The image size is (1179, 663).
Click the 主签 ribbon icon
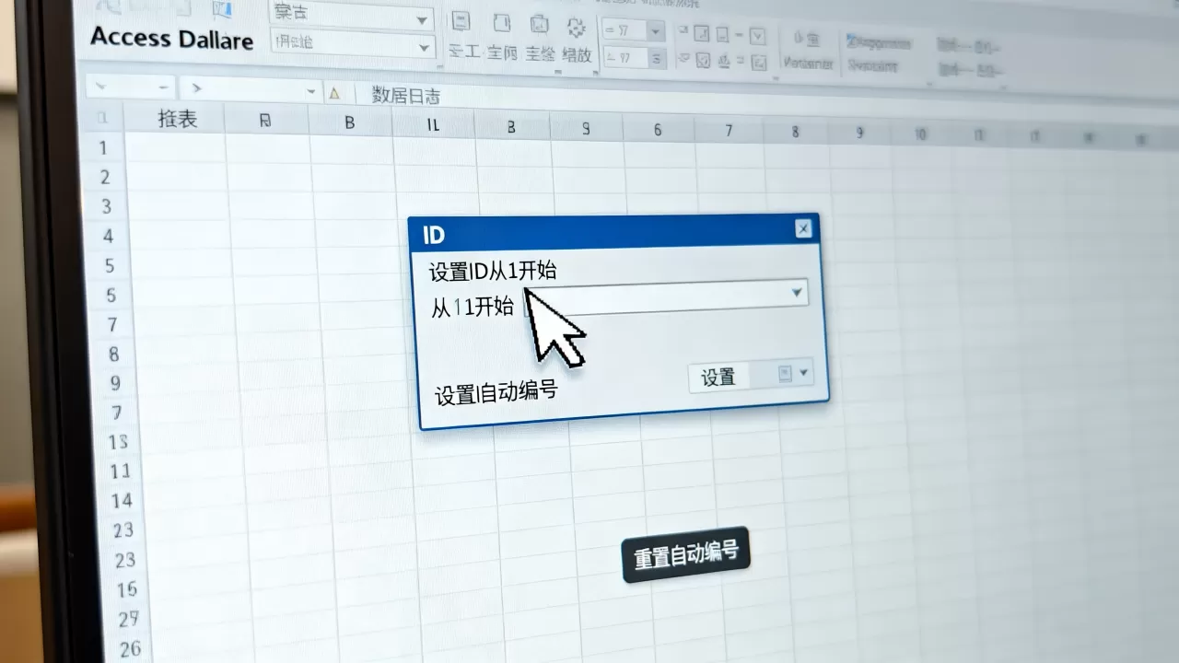coord(541,24)
